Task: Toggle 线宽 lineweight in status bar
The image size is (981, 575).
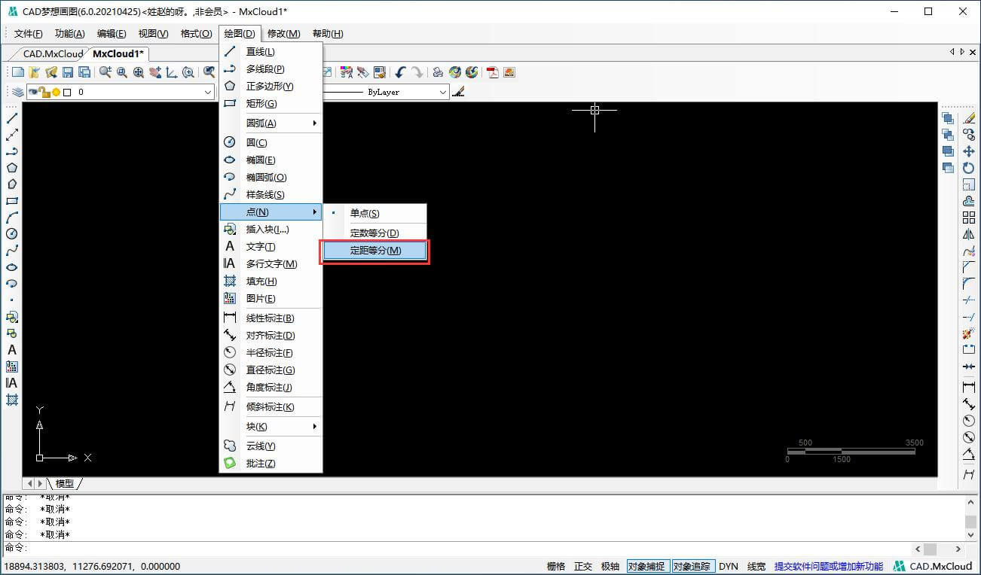Action: [x=756, y=567]
